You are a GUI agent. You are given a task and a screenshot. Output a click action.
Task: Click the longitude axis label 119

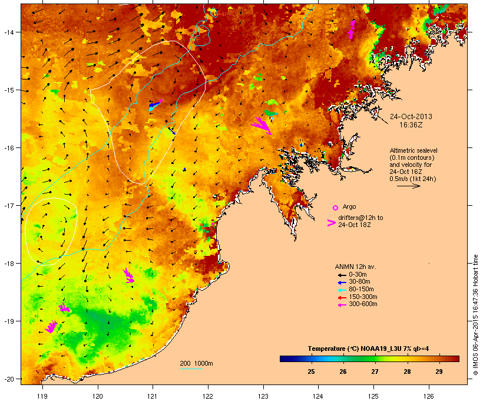coord(42,396)
